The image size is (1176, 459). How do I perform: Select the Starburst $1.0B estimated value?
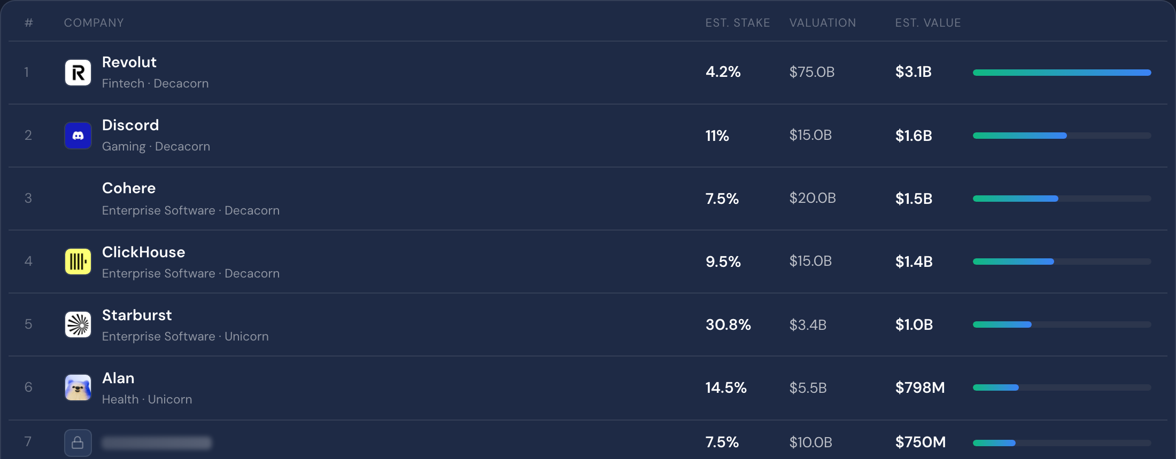point(914,325)
